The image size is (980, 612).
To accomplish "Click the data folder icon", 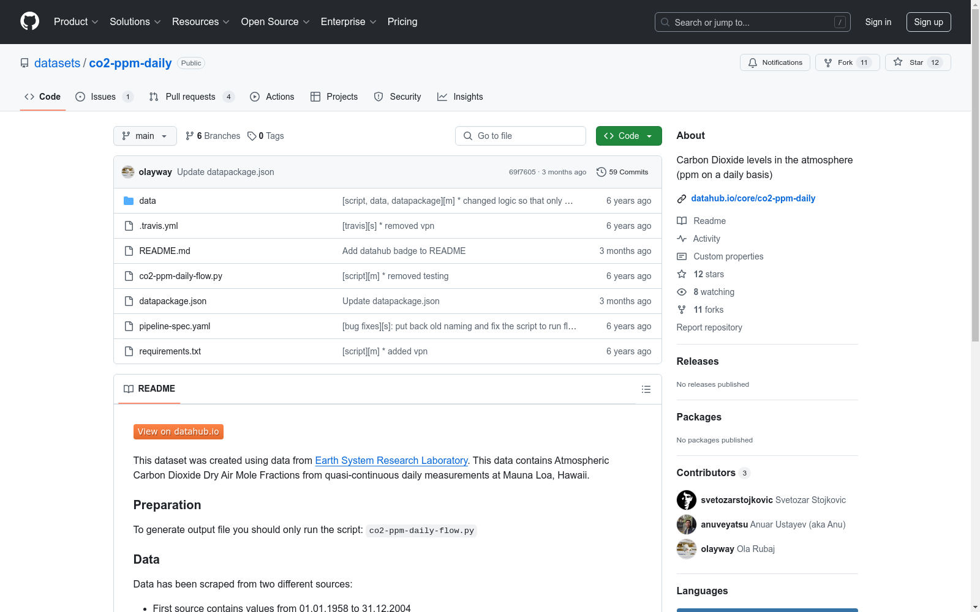I will click(x=129, y=201).
